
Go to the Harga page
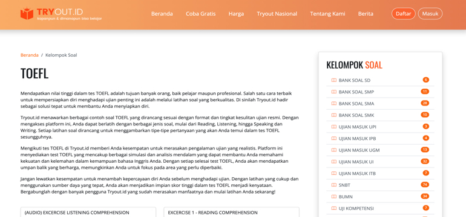[236, 14]
